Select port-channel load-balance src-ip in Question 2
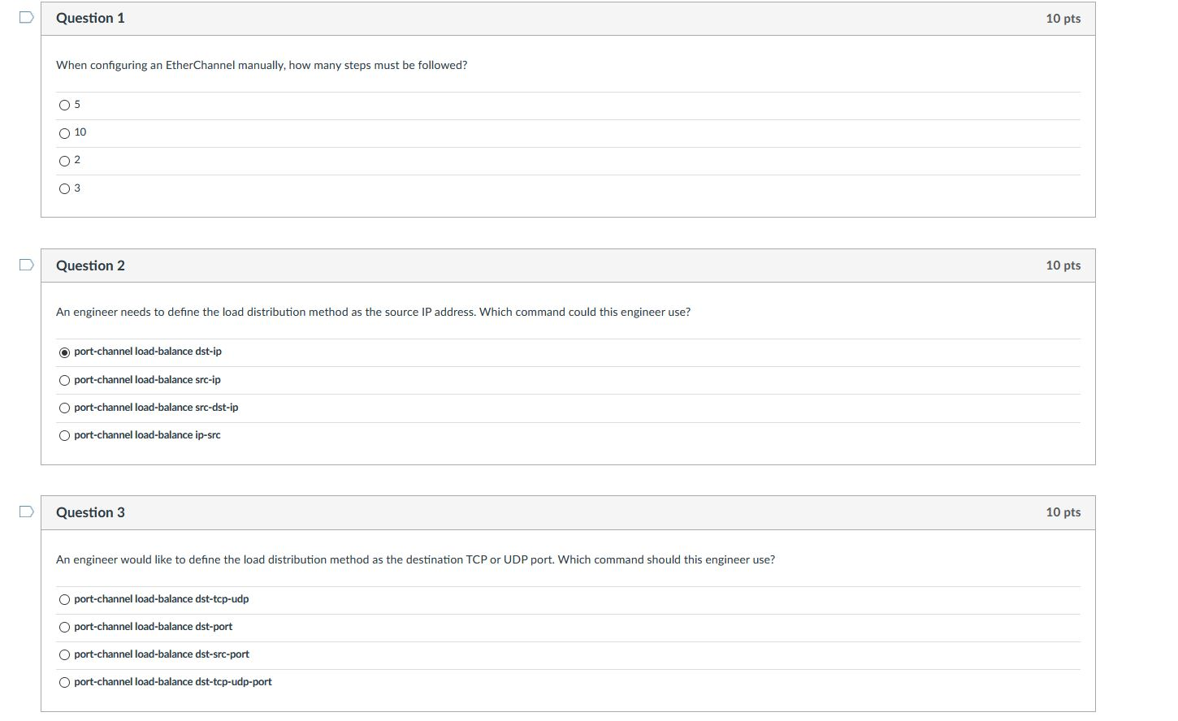 (x=65, y=379)
